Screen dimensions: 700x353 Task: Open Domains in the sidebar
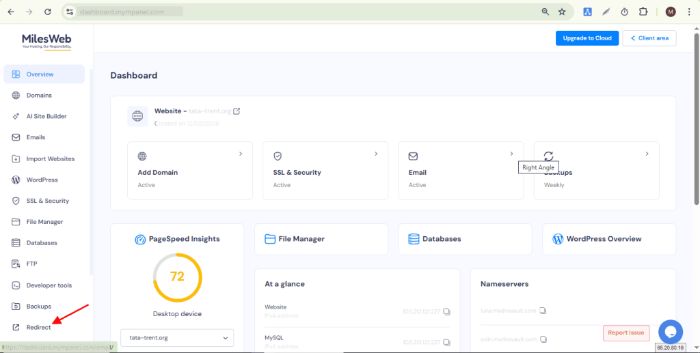tap(39, 96)
